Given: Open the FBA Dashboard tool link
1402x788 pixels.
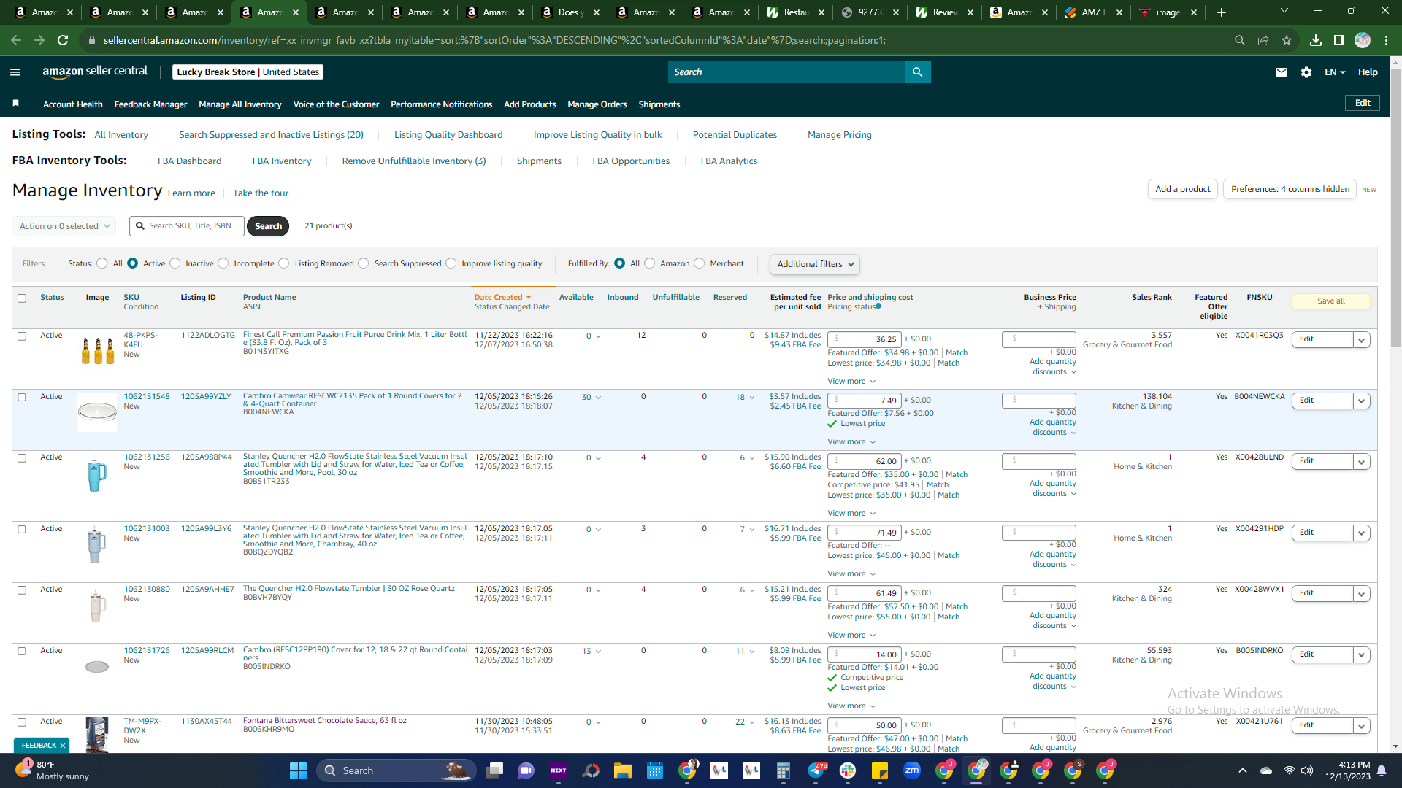Looking at the screenshot, I should (x=189, y=161).
